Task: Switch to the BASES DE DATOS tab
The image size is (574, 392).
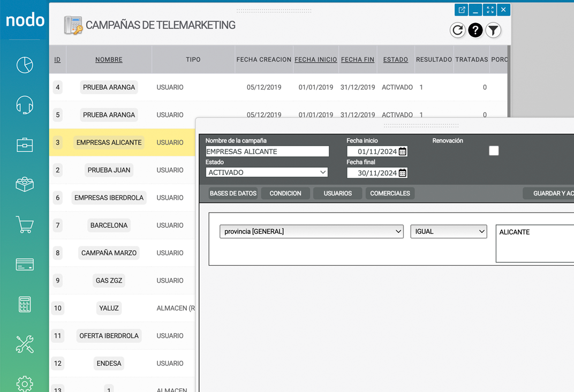Action: 233,193
